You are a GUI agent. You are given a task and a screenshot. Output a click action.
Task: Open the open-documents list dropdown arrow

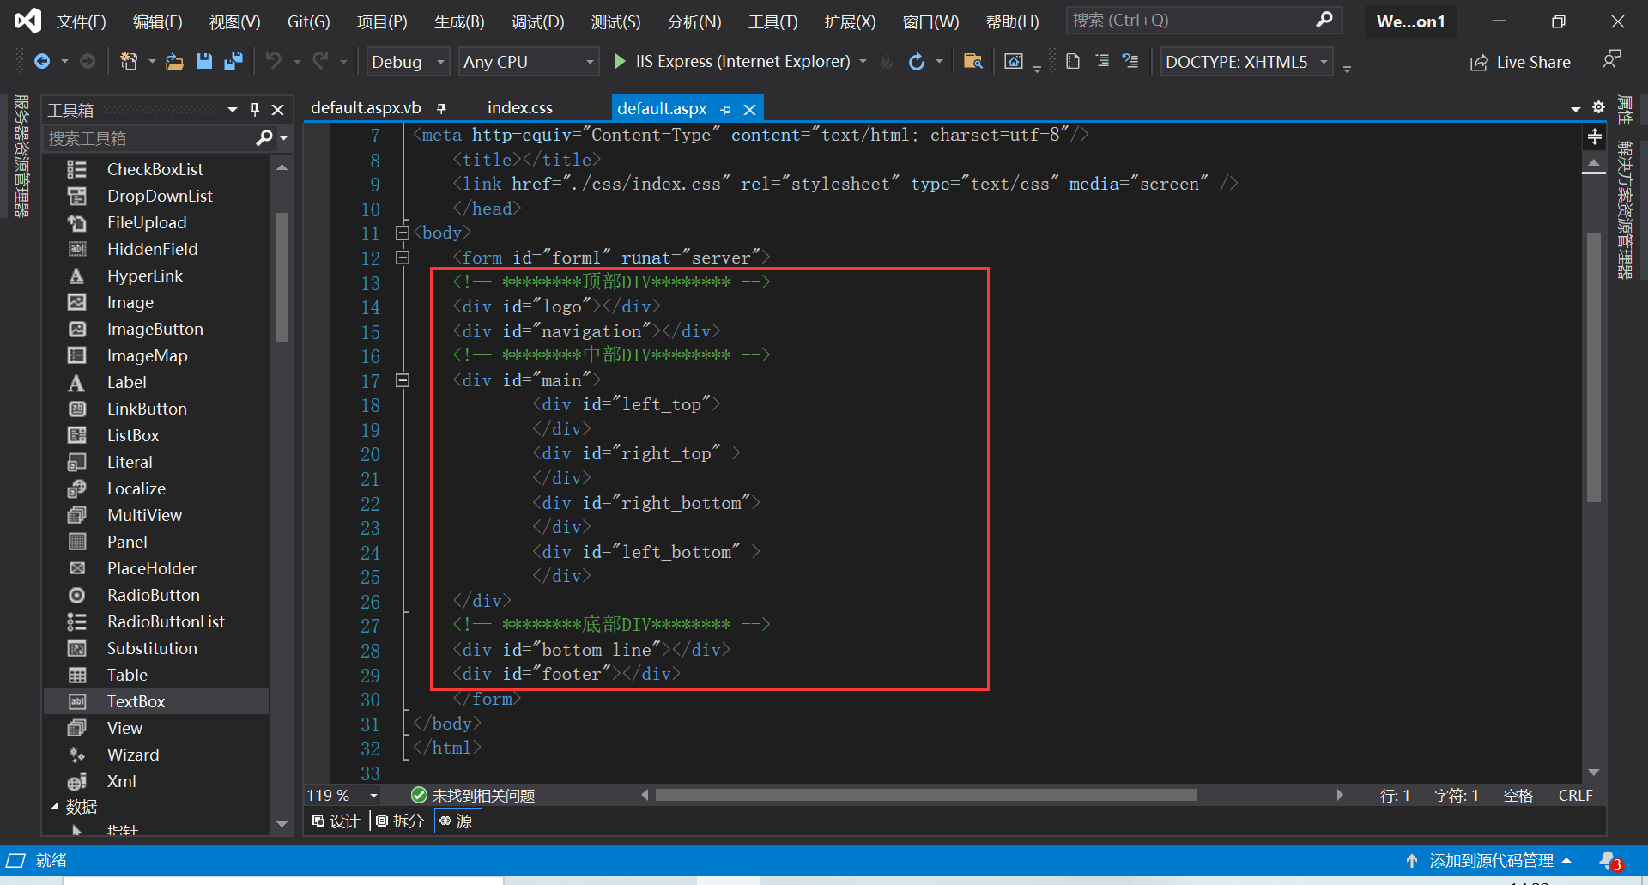[1576, 108]
